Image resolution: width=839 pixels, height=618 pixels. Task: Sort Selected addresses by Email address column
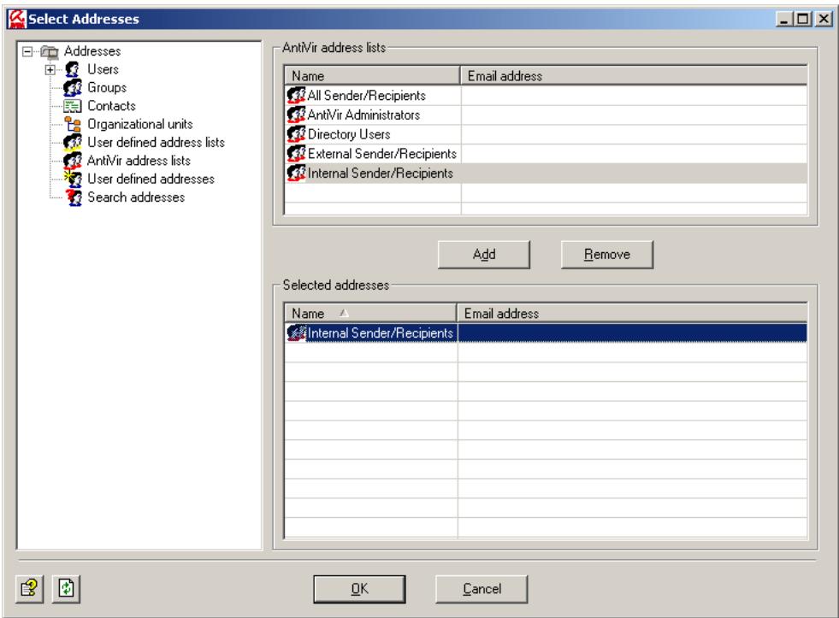632,314
